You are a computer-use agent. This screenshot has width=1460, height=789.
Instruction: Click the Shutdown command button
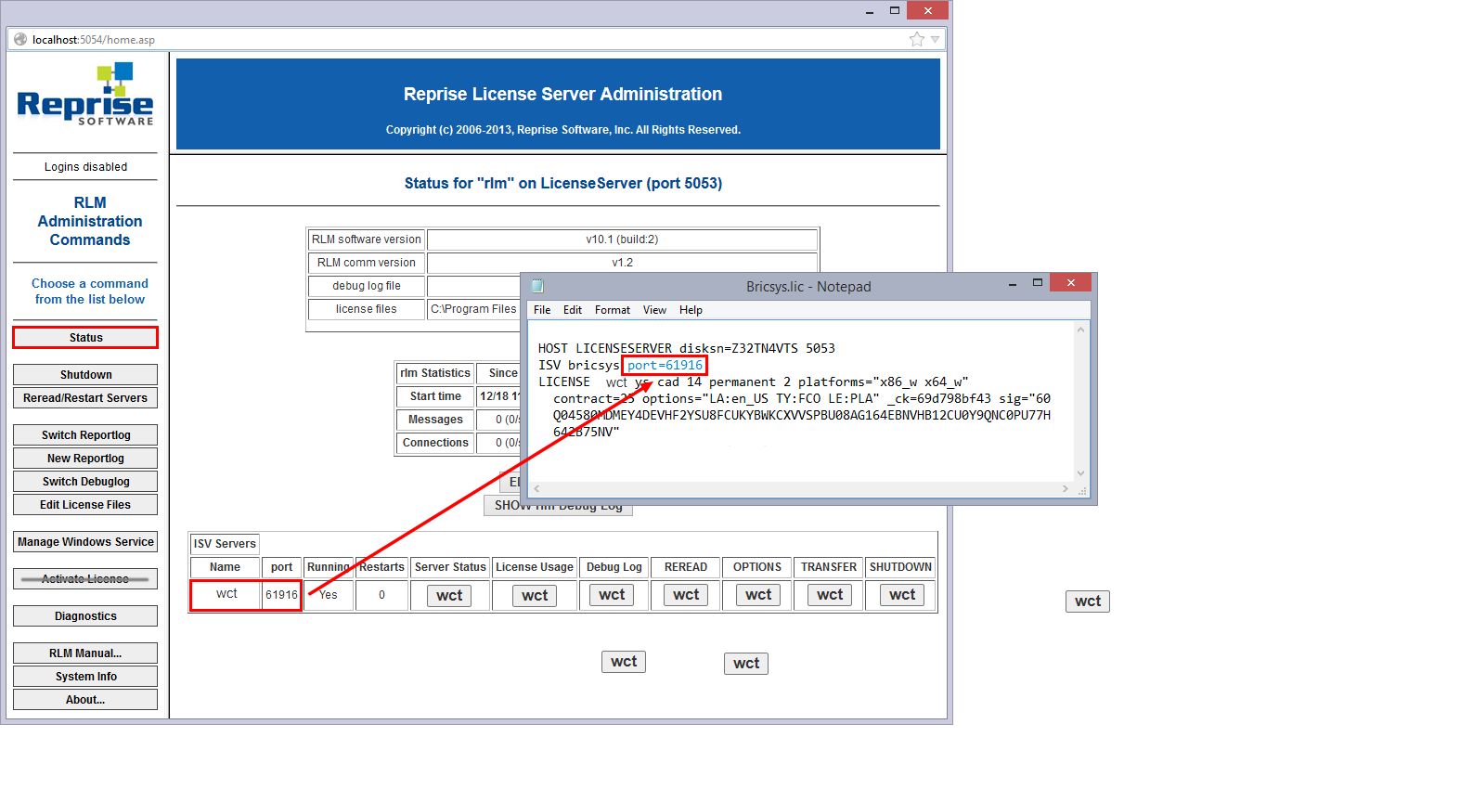coord(85,375)
